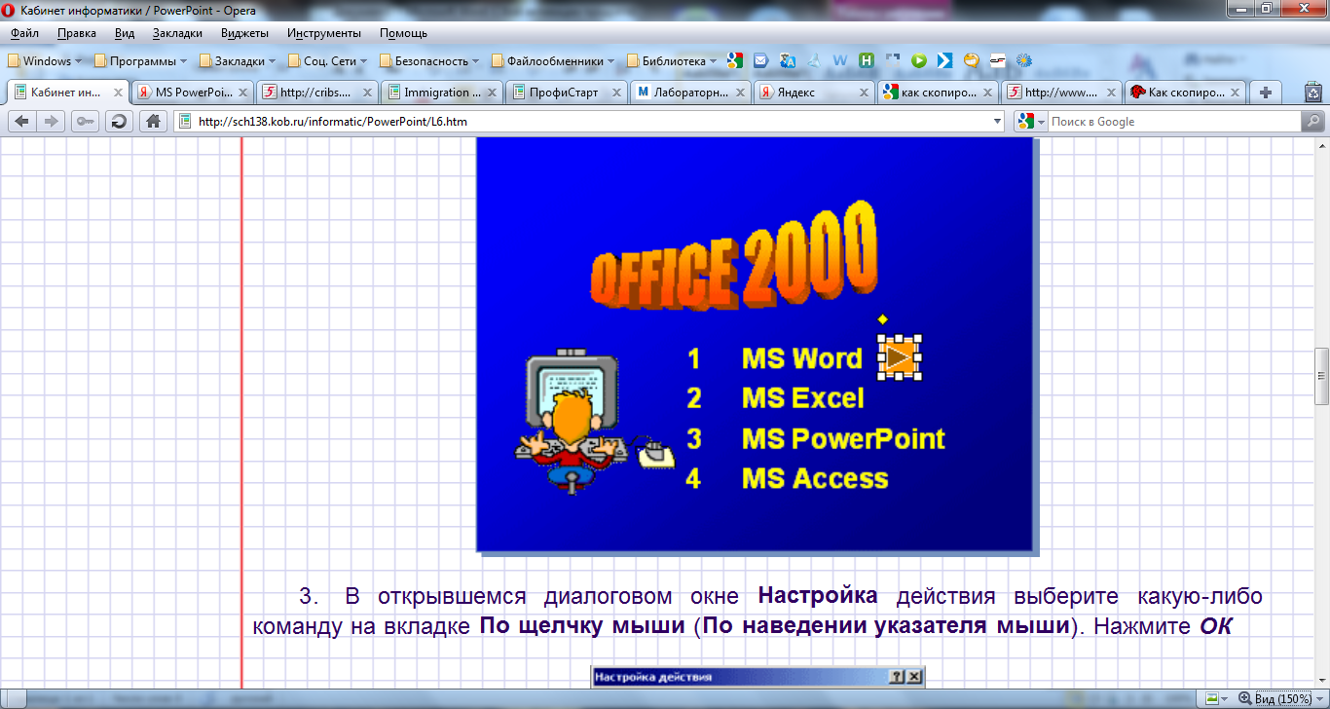Open the white triangle bookmark icon
The image size is (1330, 709).
pos(814,60)
